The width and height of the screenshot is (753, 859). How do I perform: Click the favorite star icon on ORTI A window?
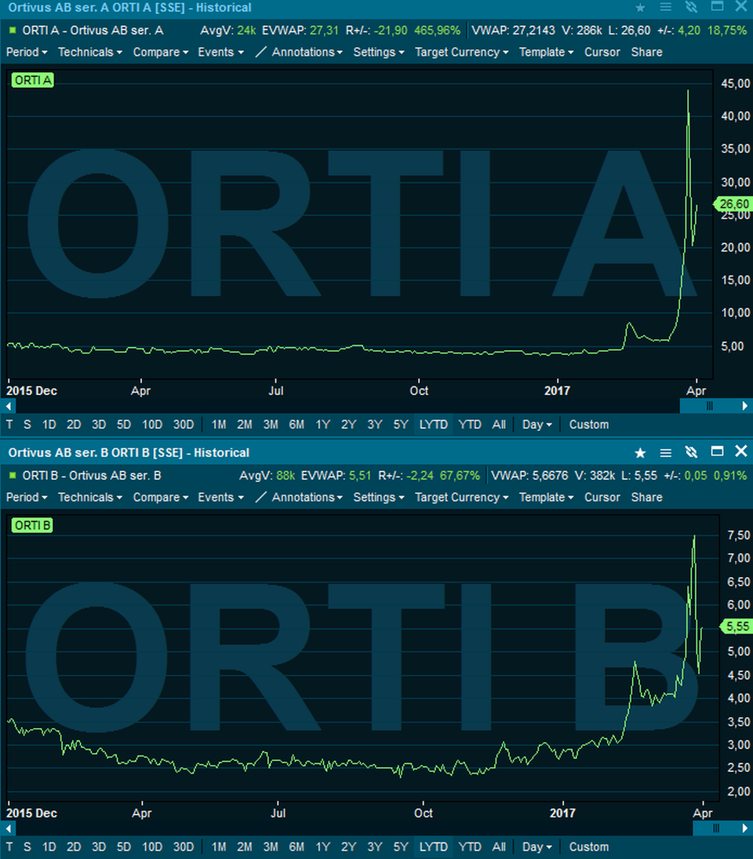pos(640,7)
